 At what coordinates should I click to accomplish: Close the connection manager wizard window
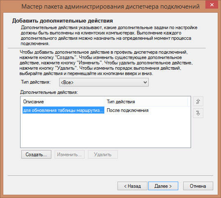pyautogui.click(x=212, y=5)
